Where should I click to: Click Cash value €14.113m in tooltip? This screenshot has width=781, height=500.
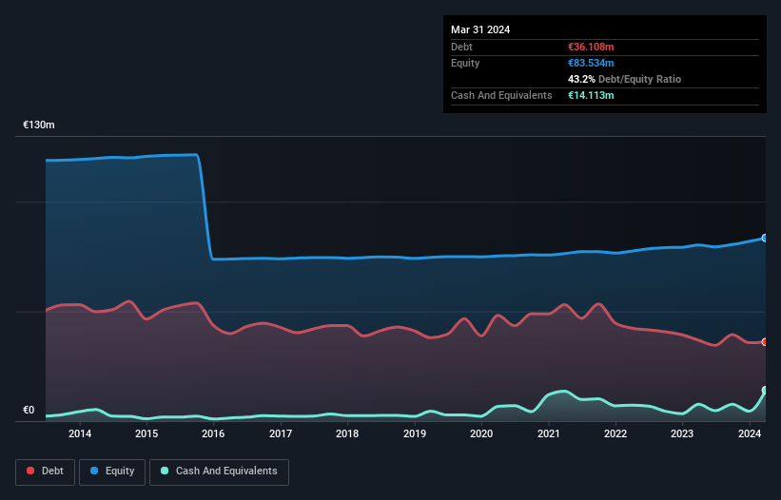click(x=591, y=95)
